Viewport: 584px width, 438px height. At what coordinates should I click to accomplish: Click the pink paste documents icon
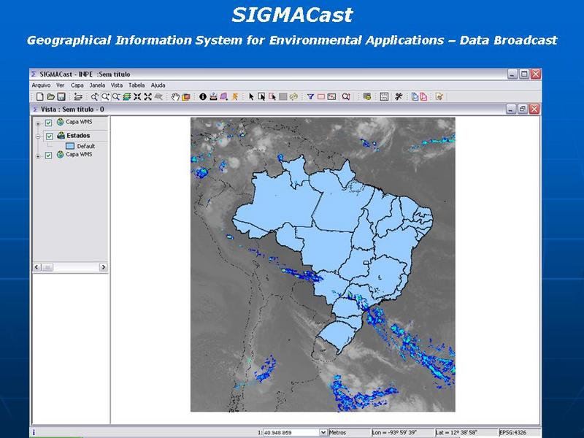(423, 97)
